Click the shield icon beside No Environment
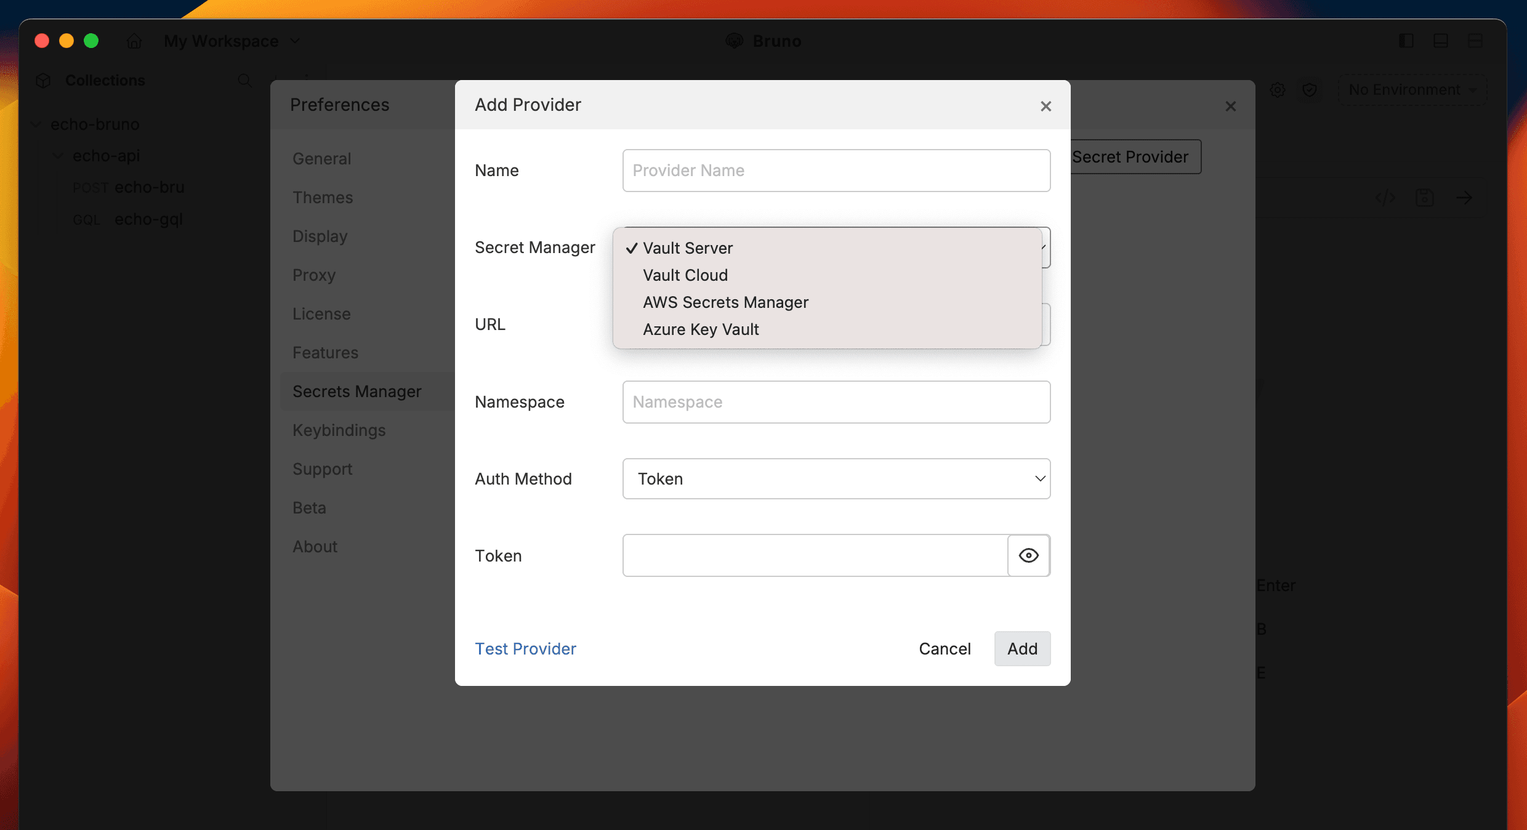Screen dimensions: 1527x830 point(1310,90)
